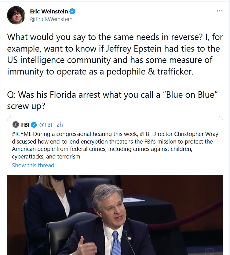Click the verified badge beside Eric Weinstein
Viewport: 230px width, 255px height.
click(x=72, y=11)
